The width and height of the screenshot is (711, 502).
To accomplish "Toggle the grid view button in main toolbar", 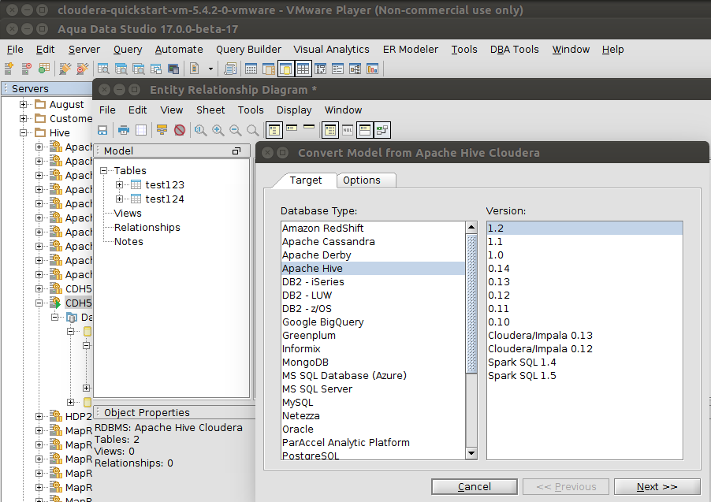I will tap(303, 69).
